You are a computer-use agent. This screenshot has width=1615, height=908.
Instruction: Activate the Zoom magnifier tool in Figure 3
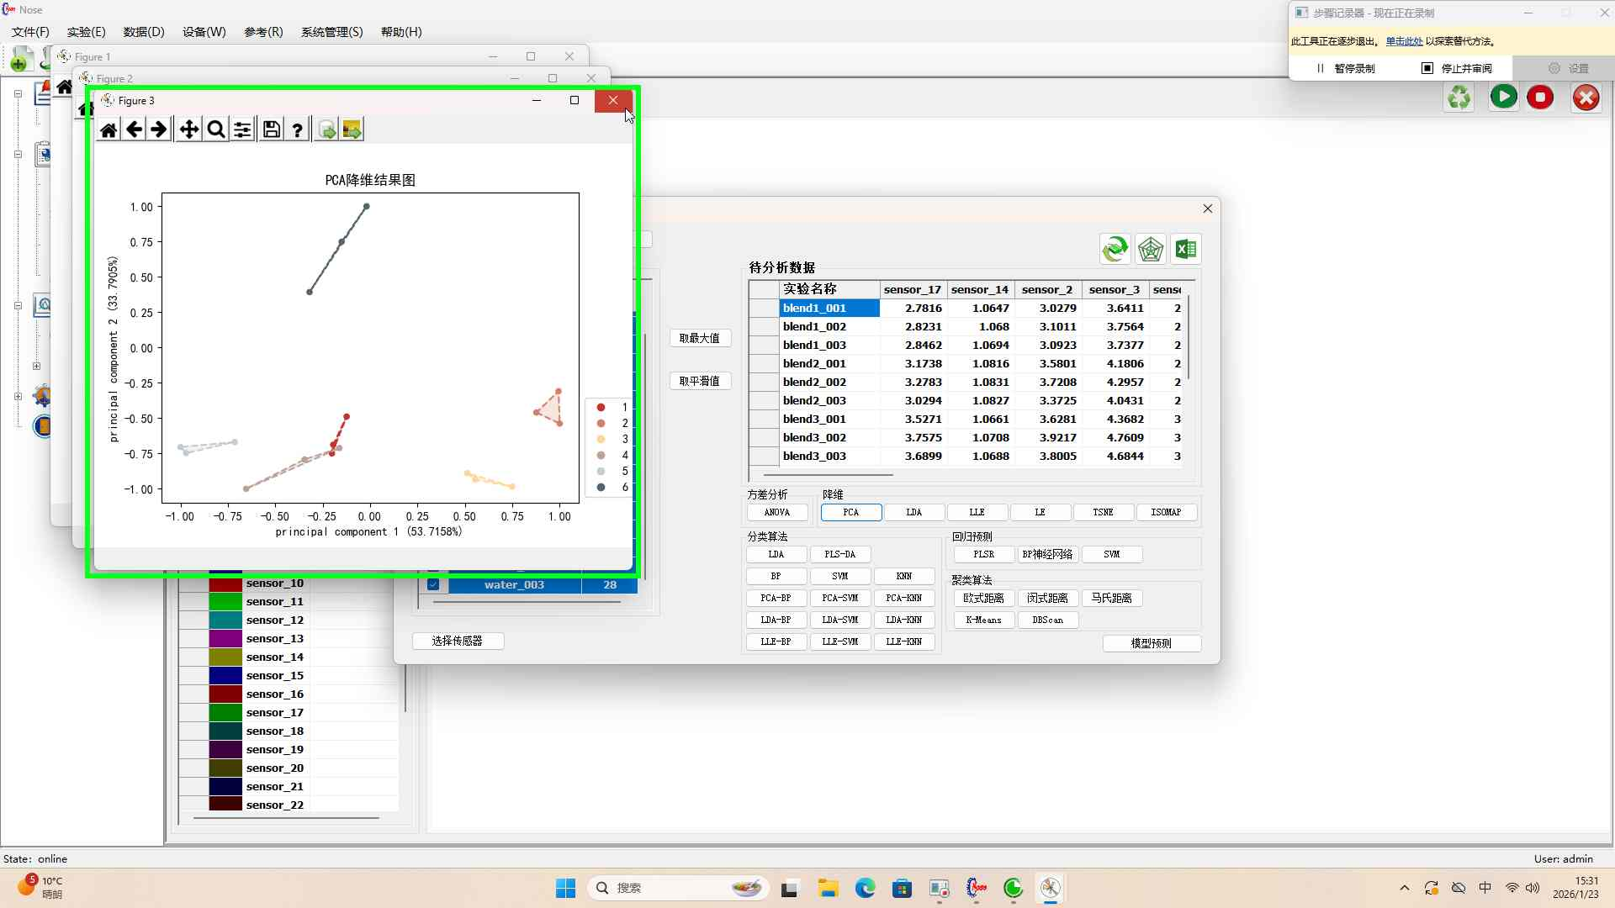point(216,129)
